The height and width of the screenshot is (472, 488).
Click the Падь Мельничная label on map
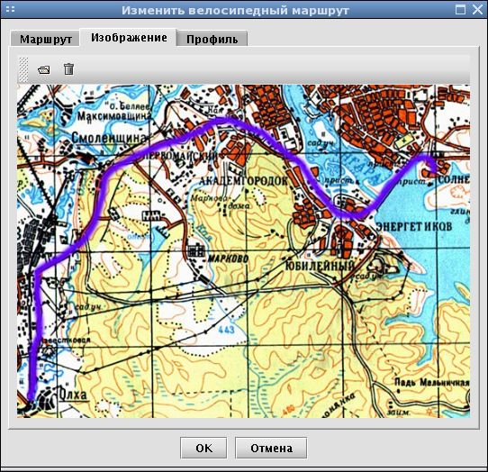pos(432,382)
